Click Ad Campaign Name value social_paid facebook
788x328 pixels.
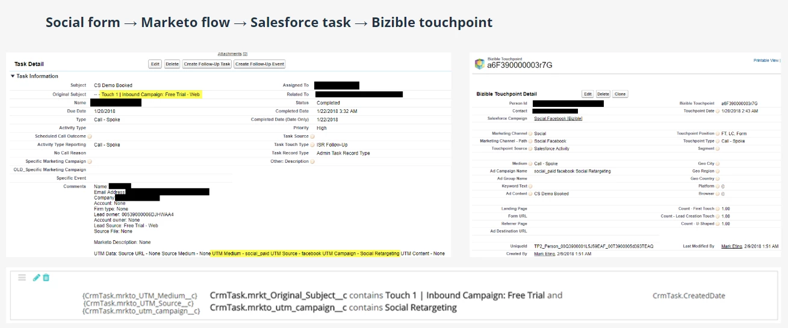[572, 171]
